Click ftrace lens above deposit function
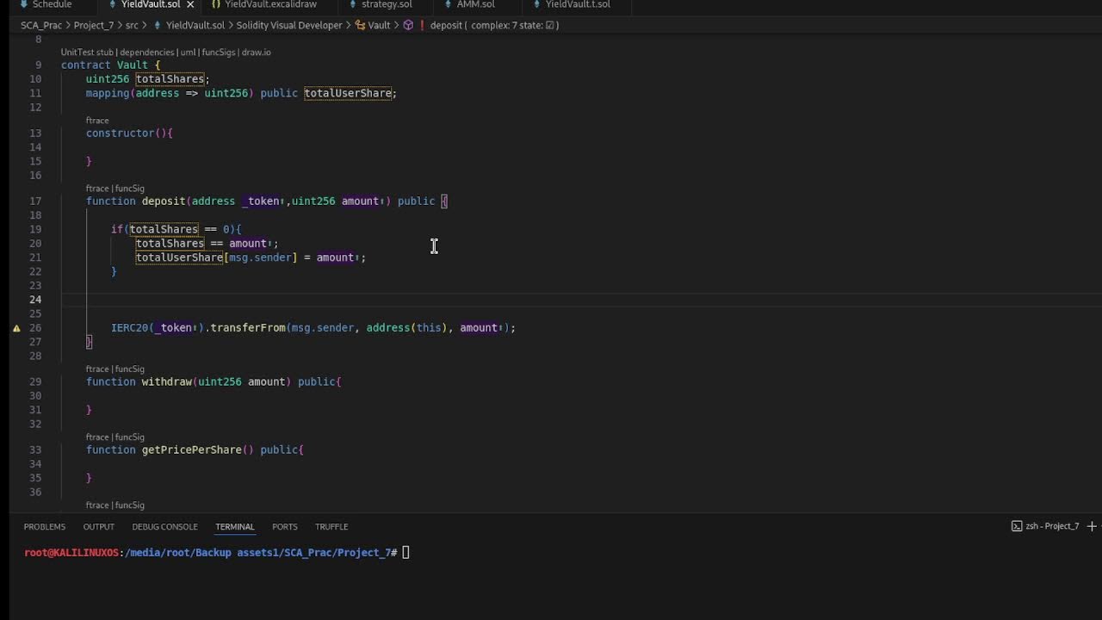Viewport: 1102px width, 620px height. [x=97, y=189]
